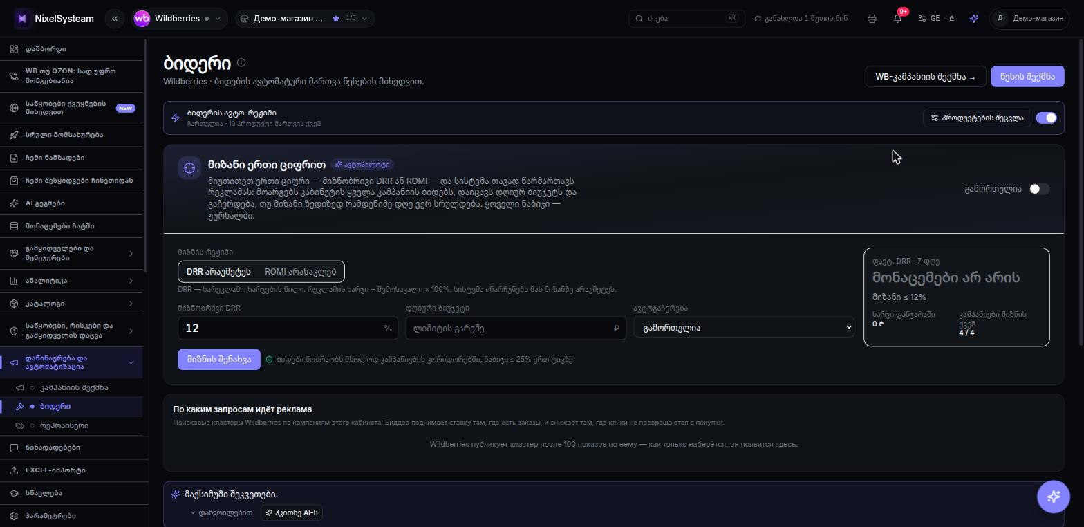Image resolution: width=1084 pixels, height=527 pixels.
Task: Open GE language and currency settings
Action: coord(937,19)
